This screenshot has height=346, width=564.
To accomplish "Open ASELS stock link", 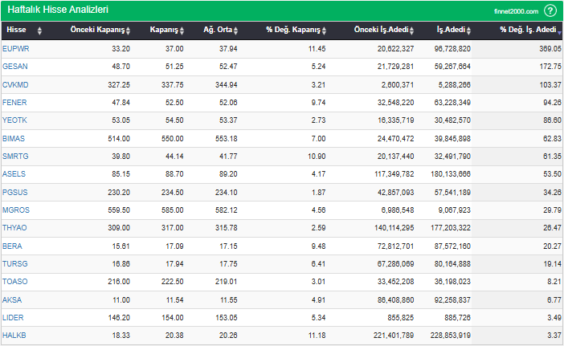I will coord(14,174).
